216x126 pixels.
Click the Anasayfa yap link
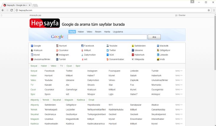point(35,15)
